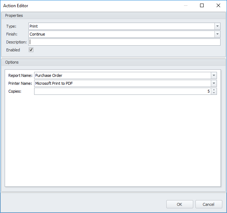Expand the Finish dropdown arrow

[x=217, y=34]
